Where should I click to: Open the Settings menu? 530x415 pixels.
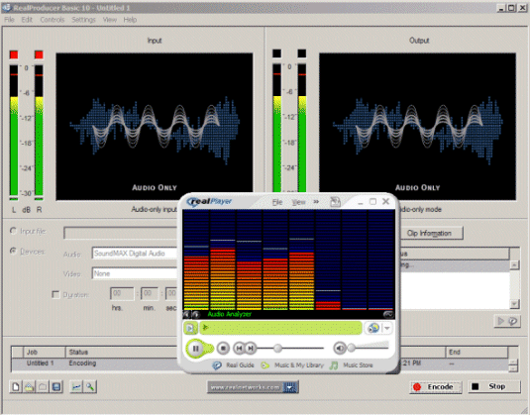tap(83, 20)
